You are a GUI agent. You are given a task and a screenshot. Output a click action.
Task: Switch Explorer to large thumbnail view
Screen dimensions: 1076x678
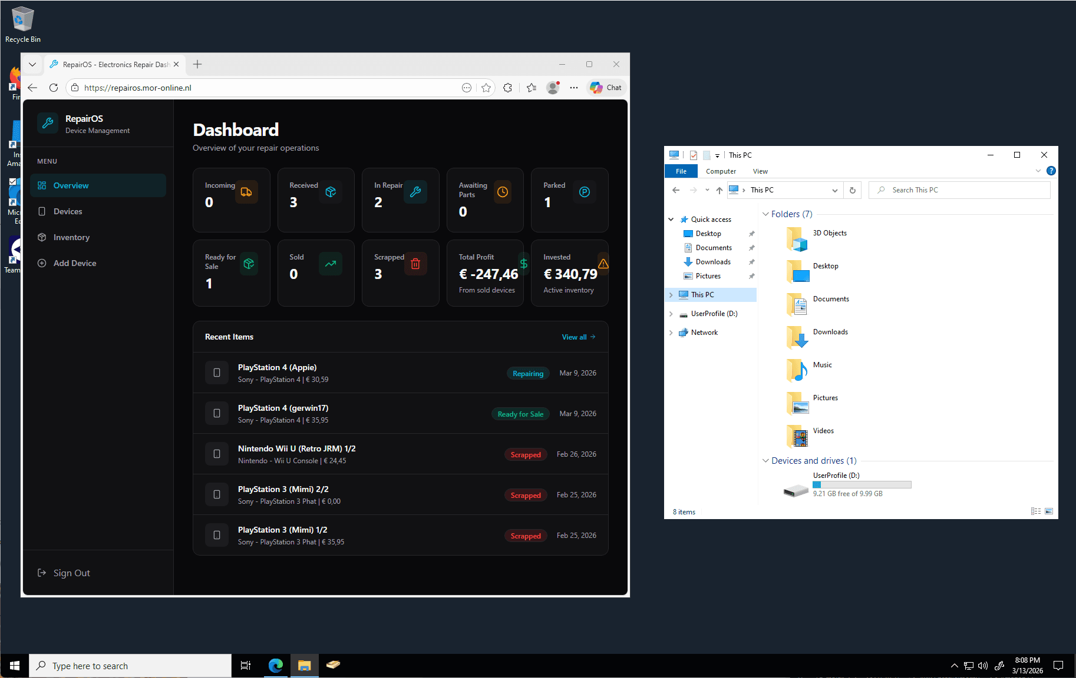(1049, 511)
